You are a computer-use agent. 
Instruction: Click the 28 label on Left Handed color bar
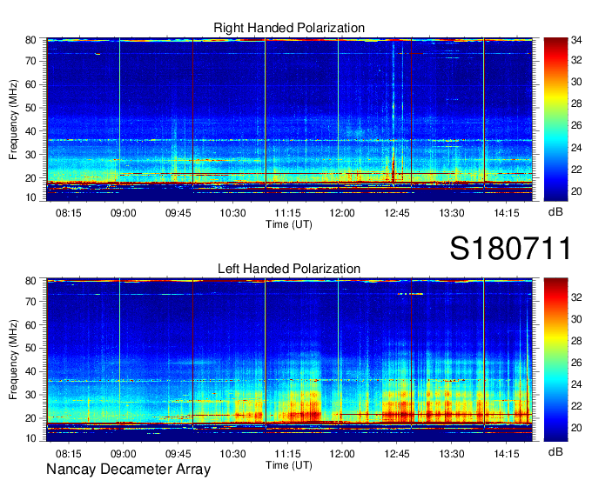pyautogui.click(x=576, y=341)
